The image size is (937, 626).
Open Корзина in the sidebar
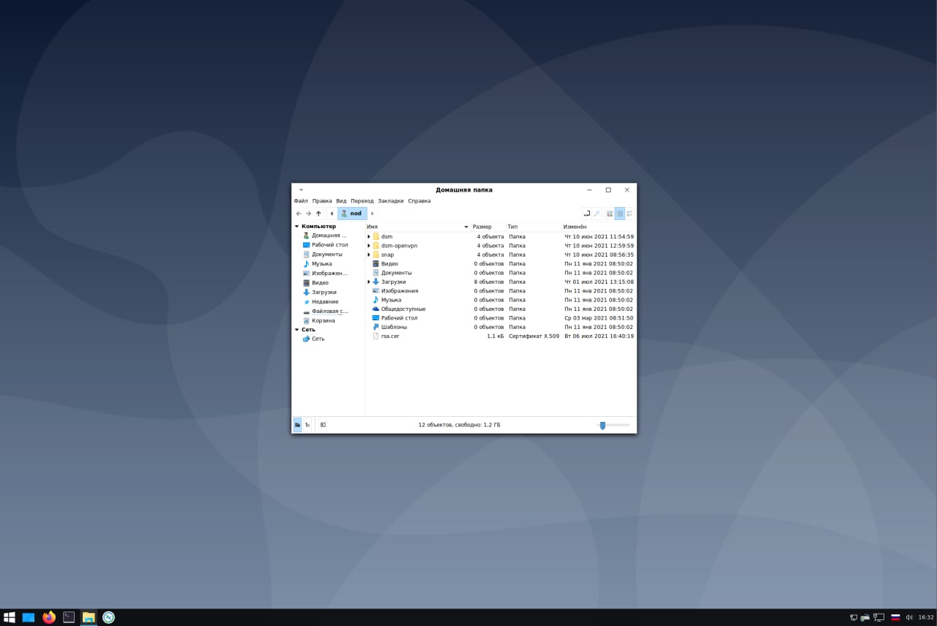coord(318,321)
